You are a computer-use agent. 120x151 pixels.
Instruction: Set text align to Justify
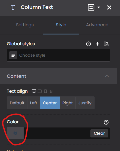pyautogui.click(x=85, y=103)
